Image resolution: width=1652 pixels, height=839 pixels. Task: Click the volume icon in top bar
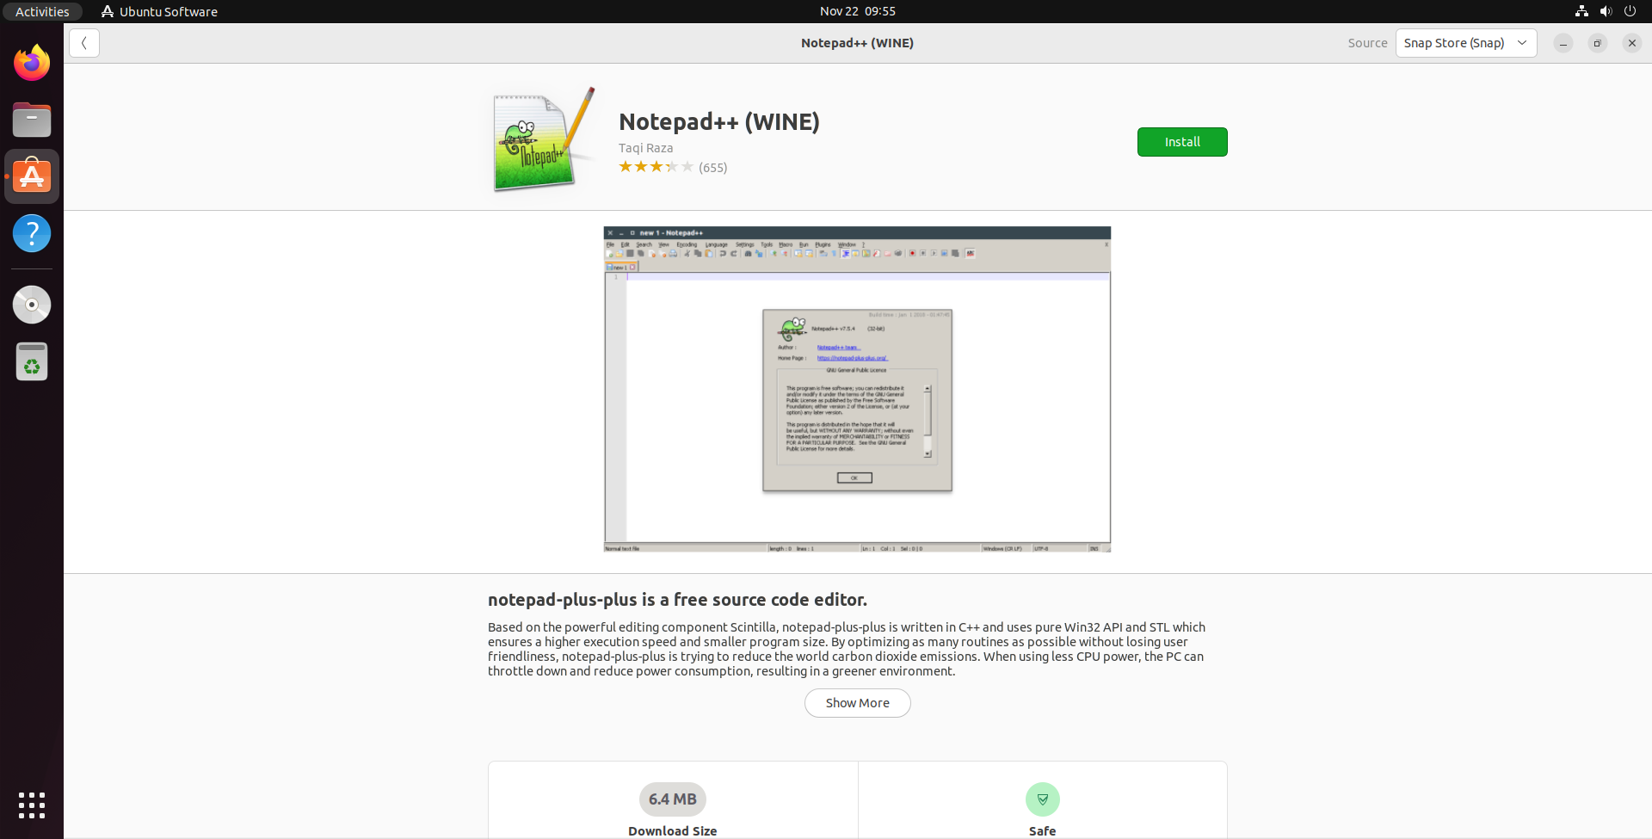tap(1606, 11)
